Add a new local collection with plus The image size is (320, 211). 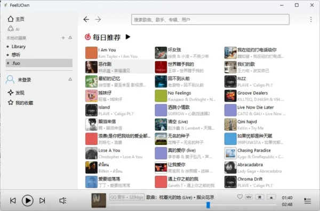tap(63, 37)
